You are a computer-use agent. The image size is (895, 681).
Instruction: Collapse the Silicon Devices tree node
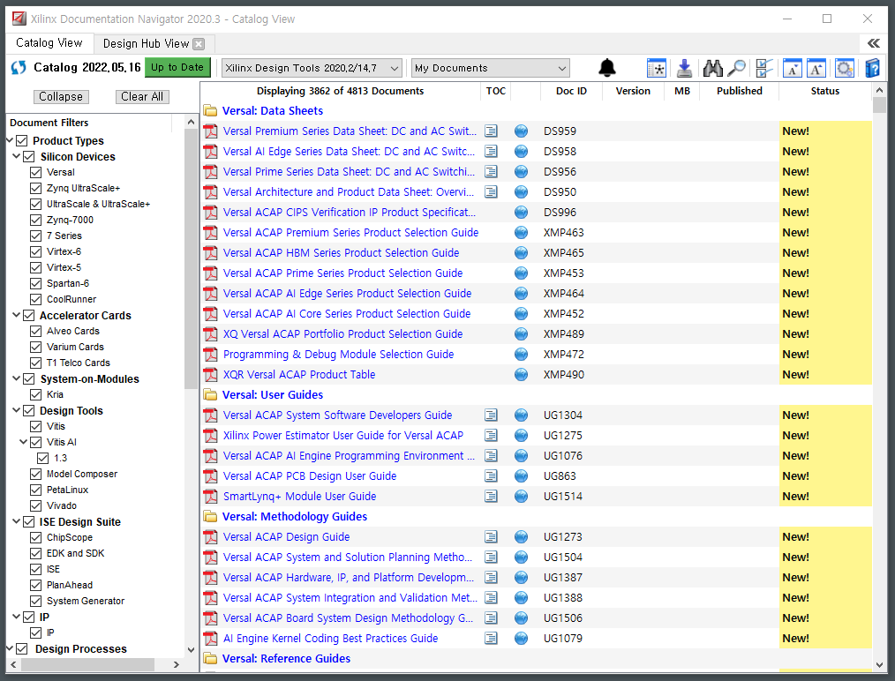click(17, 156)
